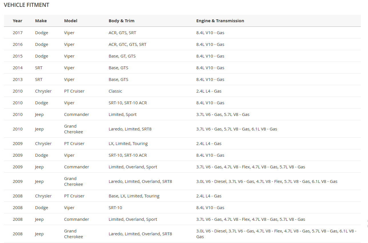Click "Dodge" in the 2008 row
Image resolution: width=368 pixels, height=243 pixels.
(42, 208)
